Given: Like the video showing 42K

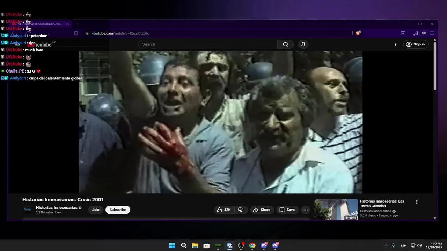Looking at the screenshot, I should (x=223, y=210).
